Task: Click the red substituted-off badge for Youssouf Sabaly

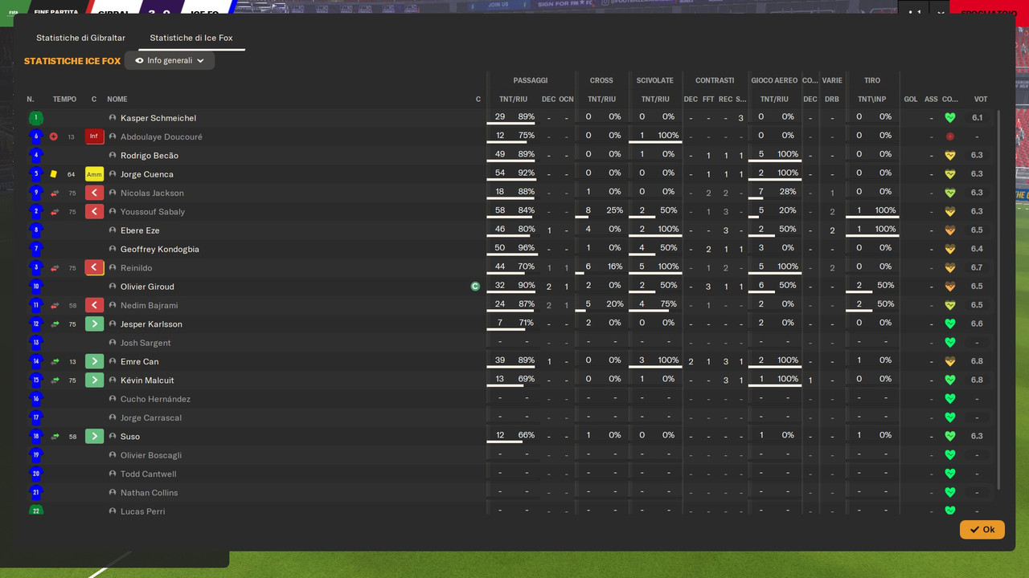Action: pyautogui.click(x=94, y=212)
